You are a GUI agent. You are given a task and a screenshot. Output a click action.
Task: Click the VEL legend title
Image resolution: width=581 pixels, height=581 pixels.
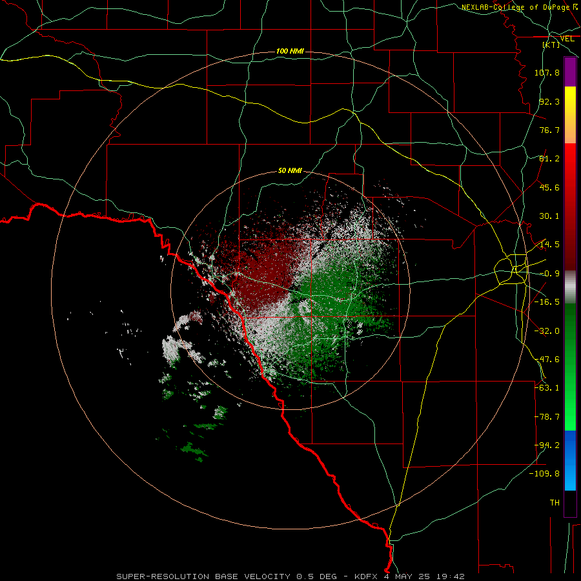point(567,39)
